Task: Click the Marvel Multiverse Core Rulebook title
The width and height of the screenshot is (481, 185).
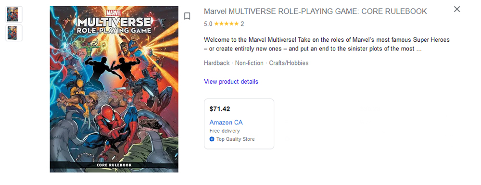Action: click(x=316, y=12)
